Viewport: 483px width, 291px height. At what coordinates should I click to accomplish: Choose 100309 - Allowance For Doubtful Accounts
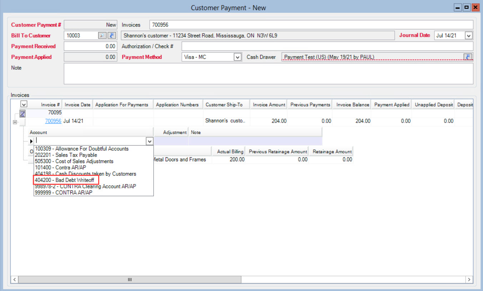[82, 148]
